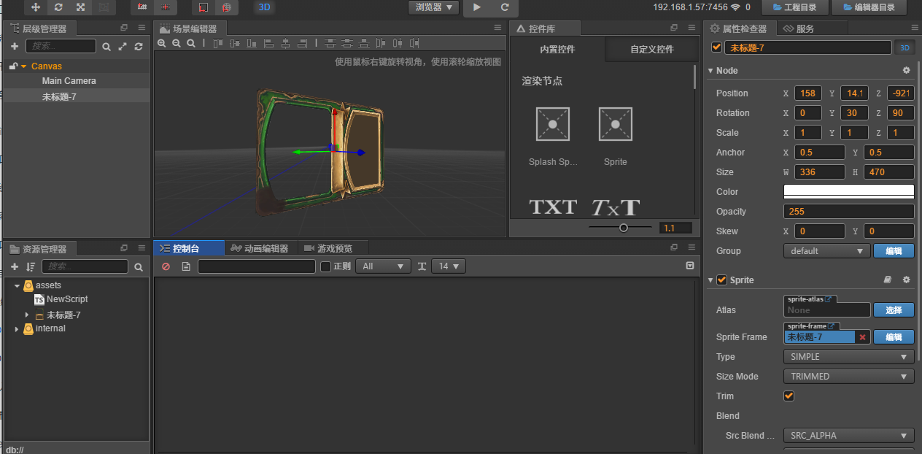Pick the plain TXT label widget
The height and width of the screenshot is (454, 922).
[x=552, y=207]
